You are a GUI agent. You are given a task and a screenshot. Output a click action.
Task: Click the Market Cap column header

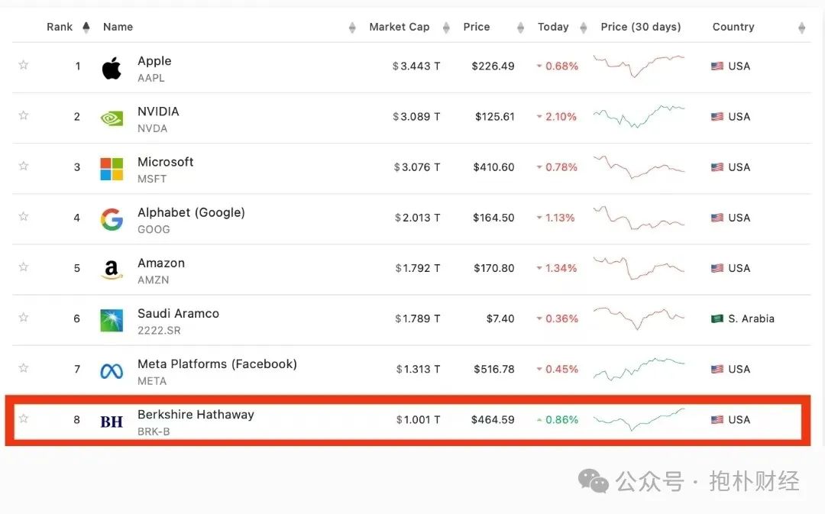tap(400, 27)
